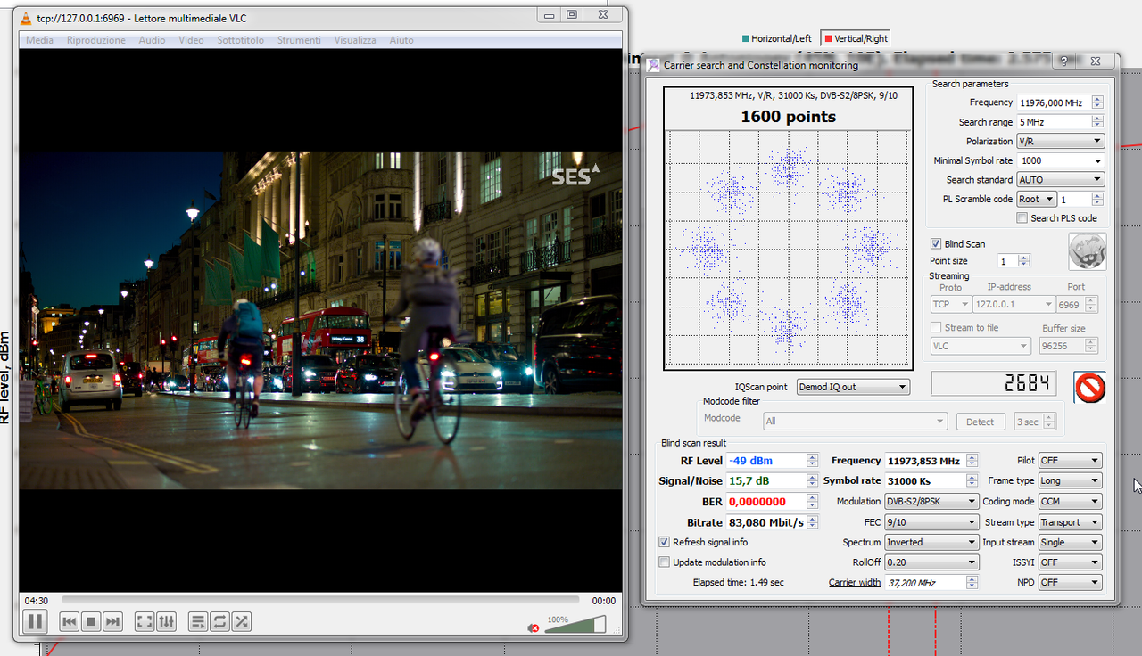Click the BER stepper arrows
1142x656 pixels.
click(812, 502)
